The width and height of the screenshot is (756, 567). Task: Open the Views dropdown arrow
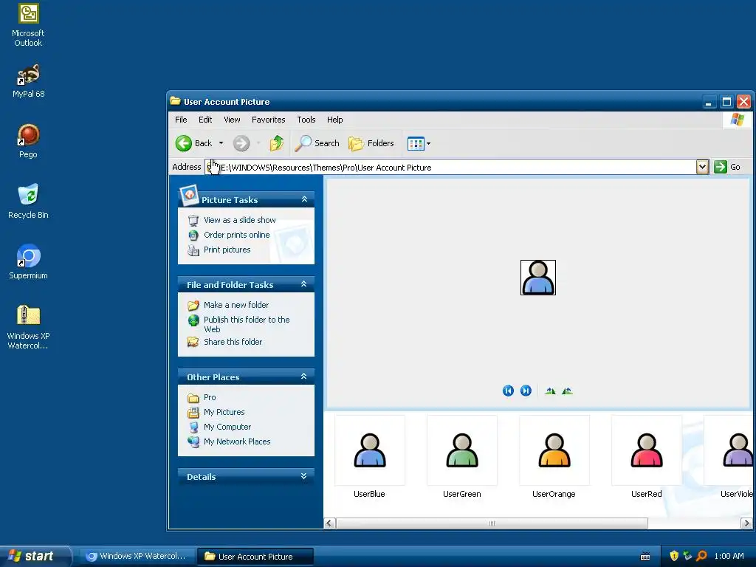tap(428, 143)
